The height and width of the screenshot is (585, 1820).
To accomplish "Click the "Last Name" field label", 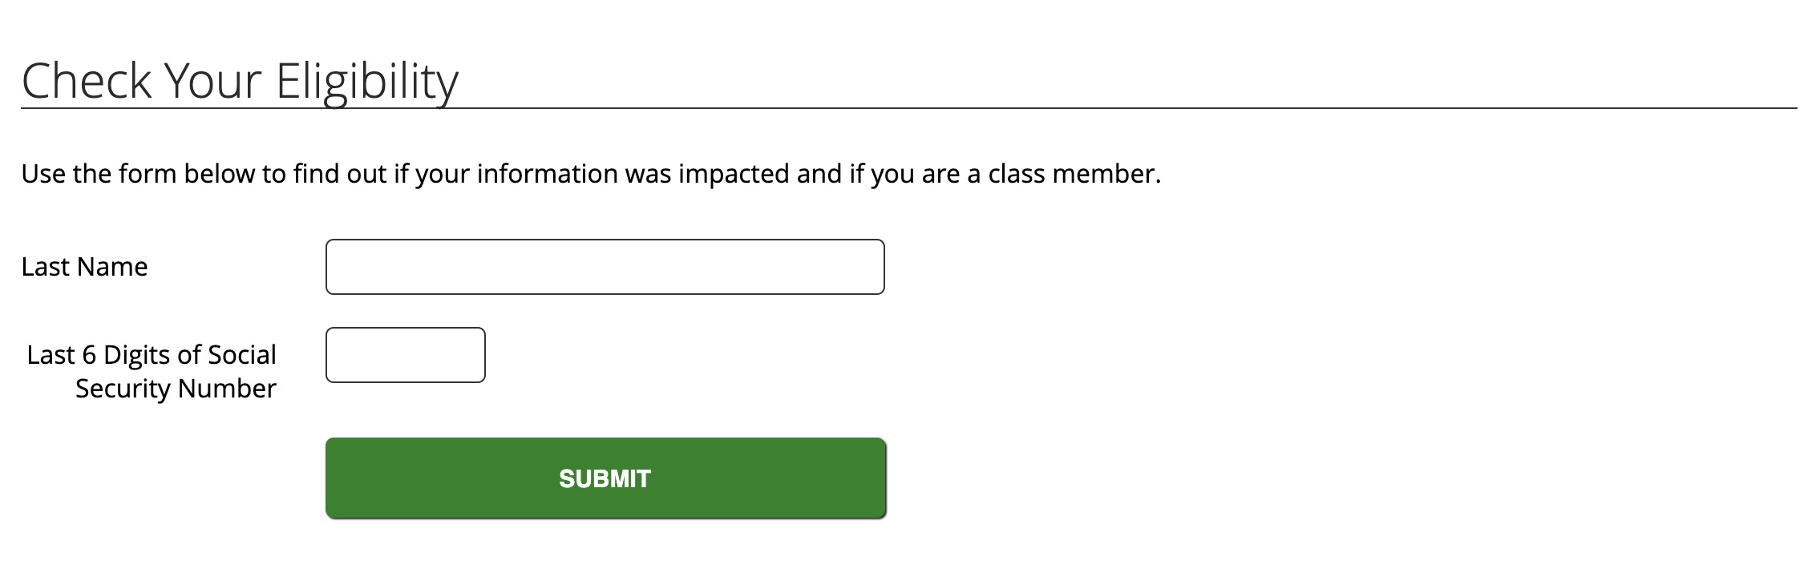I will [x=84, y=267].
